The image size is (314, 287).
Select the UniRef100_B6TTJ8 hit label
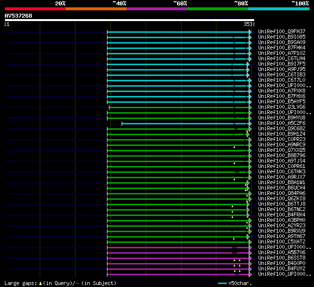(282, 204)
